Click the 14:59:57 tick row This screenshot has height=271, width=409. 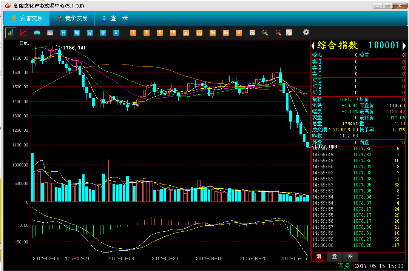pyautogui.click(x=358, y=227)
